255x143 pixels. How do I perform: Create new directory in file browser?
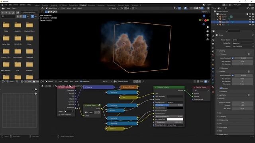18,13
